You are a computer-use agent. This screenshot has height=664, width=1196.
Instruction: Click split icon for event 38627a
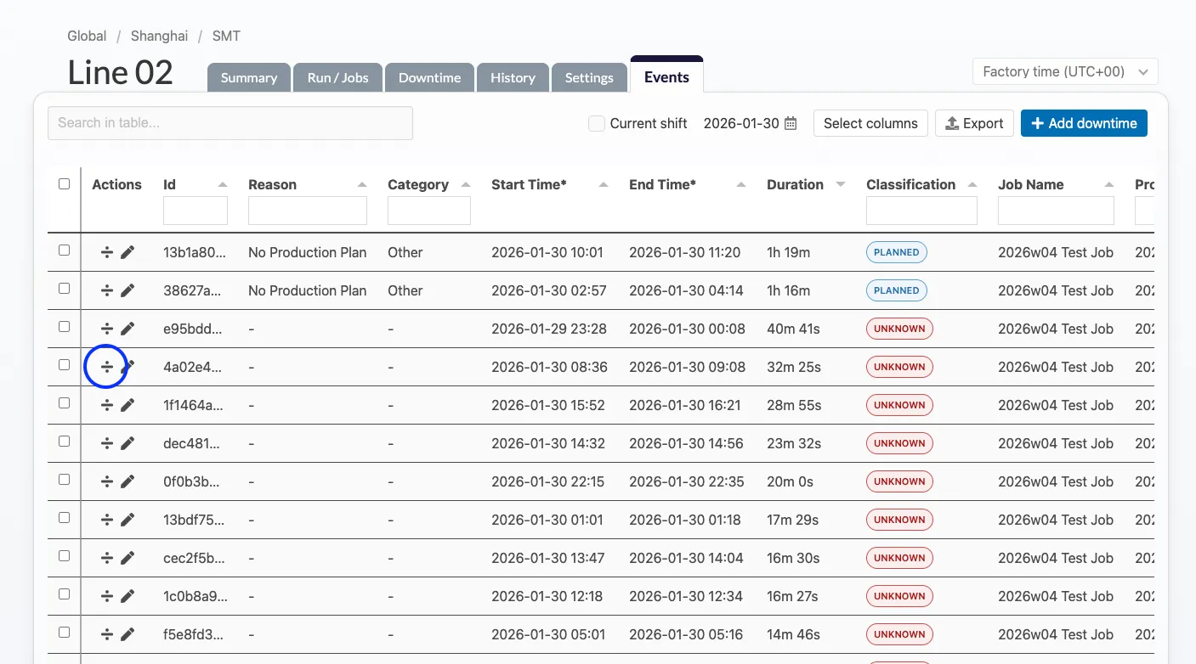106,290
